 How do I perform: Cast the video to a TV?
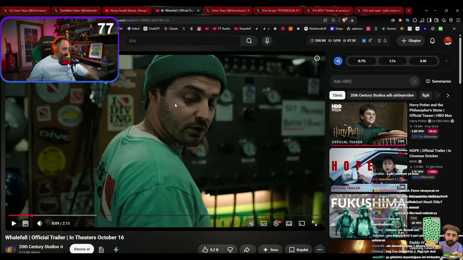[x=302, y=224]
